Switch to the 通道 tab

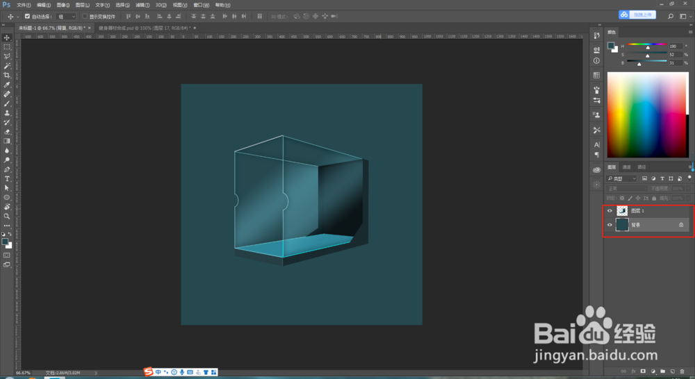(x=626, y=167)
